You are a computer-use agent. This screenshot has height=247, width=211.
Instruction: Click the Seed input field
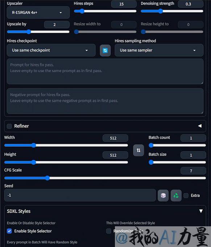tap(80, 195)
